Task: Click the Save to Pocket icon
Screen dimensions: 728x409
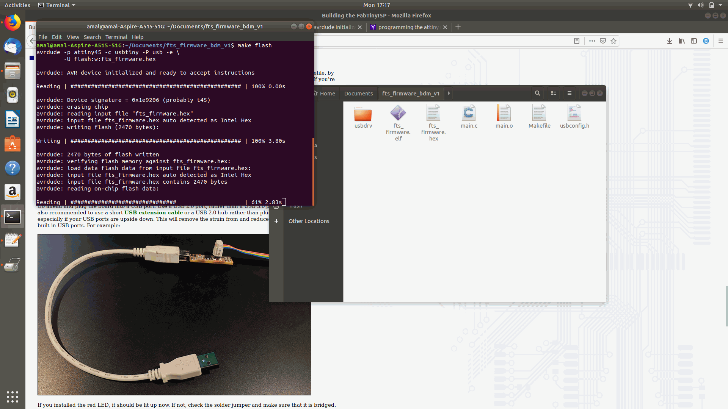Action: pyautogui.click(x=603, y=41)
